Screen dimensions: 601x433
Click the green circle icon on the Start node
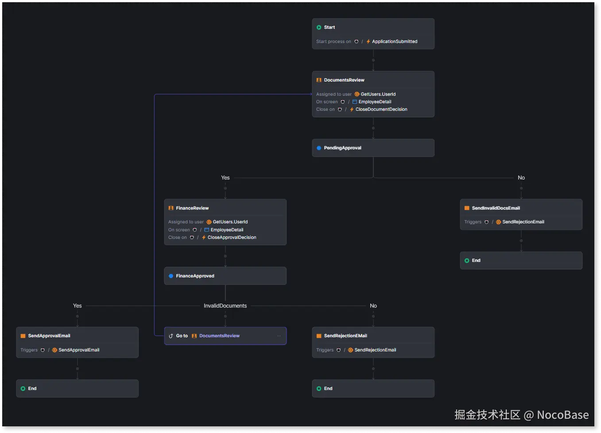pyautogui.click(x=319, y=27)
